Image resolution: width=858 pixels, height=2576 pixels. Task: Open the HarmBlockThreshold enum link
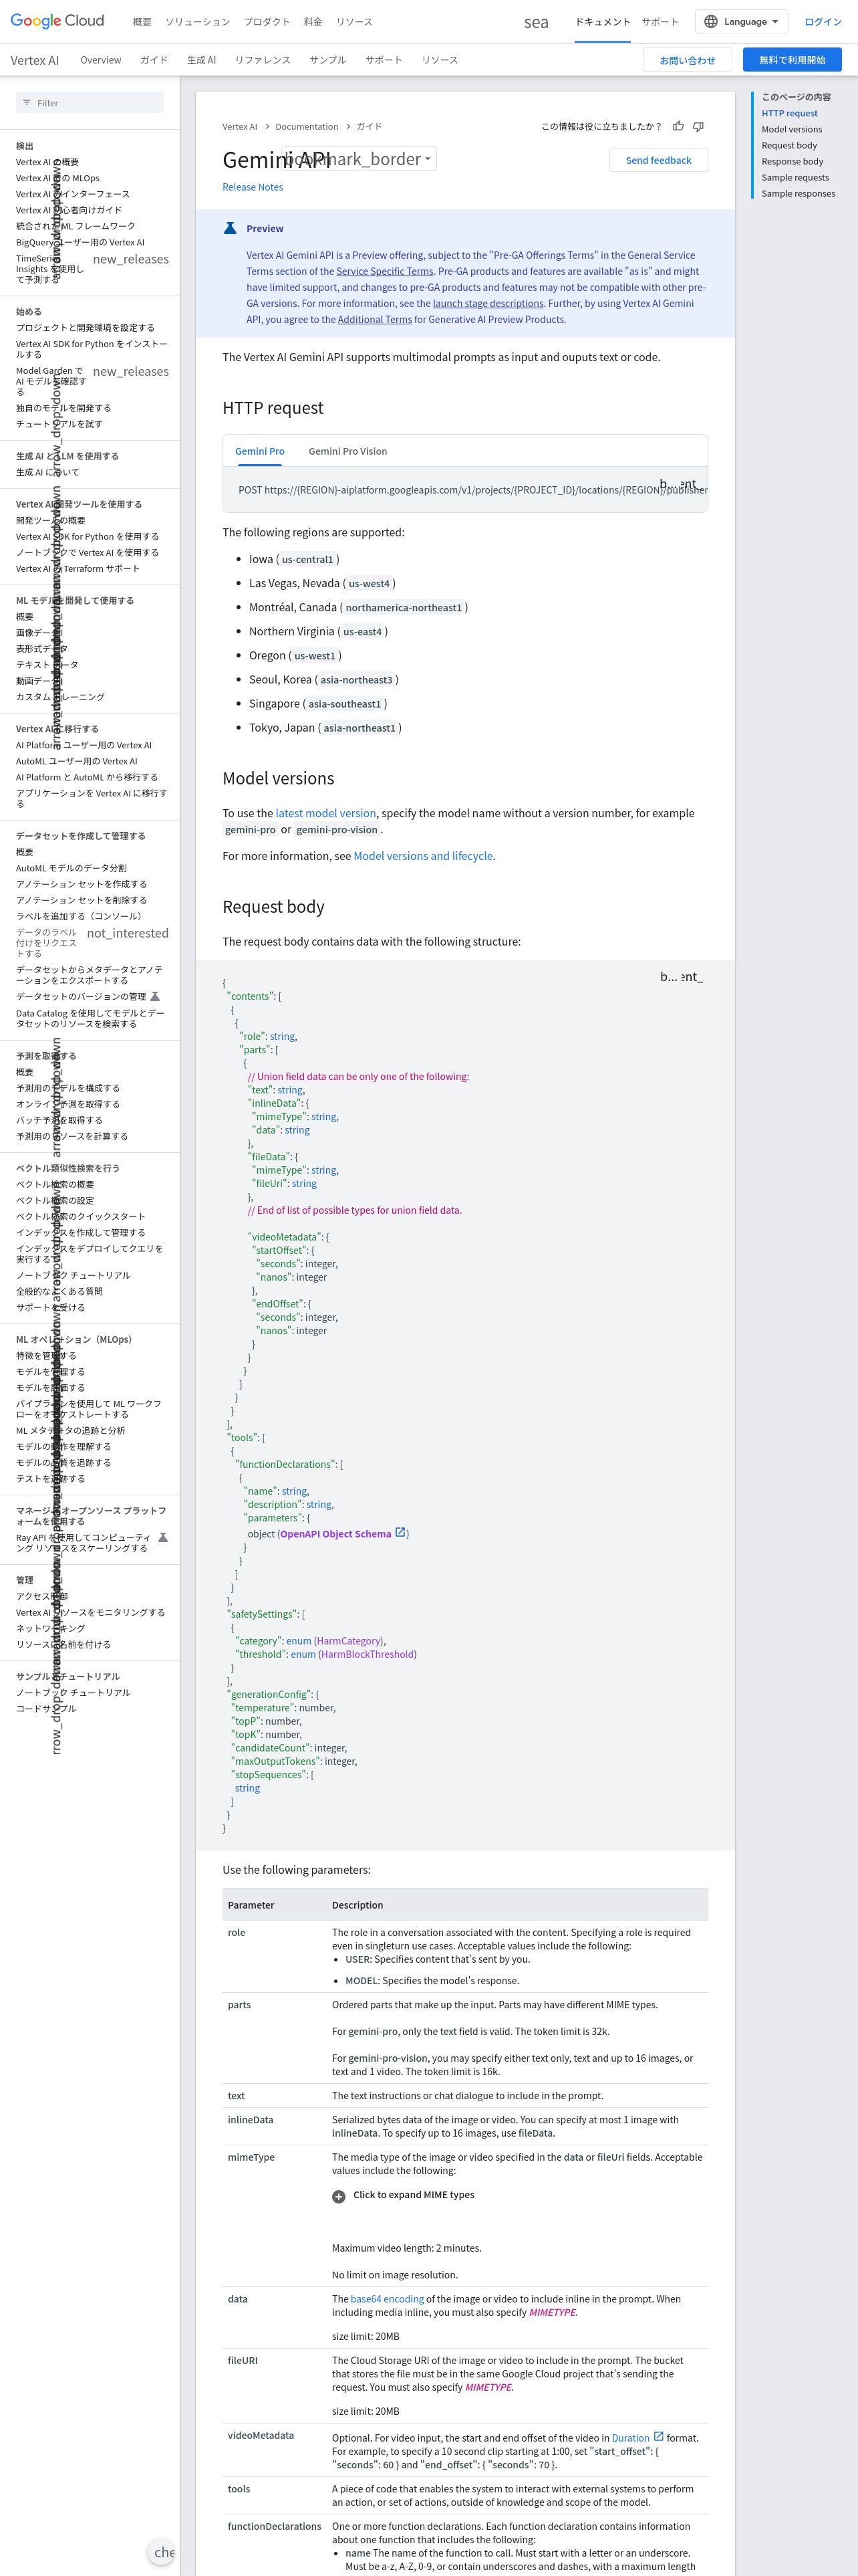[368, 1654]
